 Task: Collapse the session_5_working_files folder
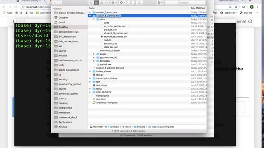click(x=90, y=16)
